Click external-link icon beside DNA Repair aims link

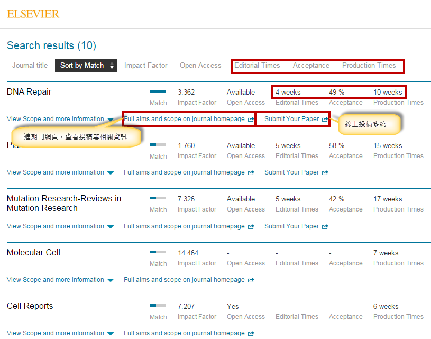(251, 119)
